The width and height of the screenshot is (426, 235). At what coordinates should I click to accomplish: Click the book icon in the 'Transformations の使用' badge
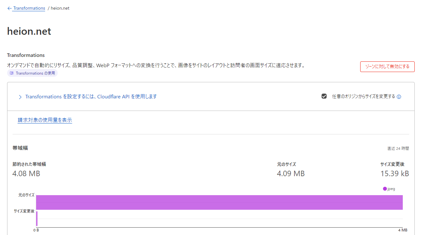tap(12, 73)
